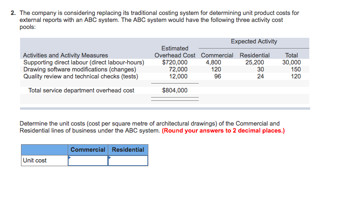Image resolution: width=355 pixels, height=197 pixels.
Task: Click the Commercial unit cost input field
Action: (x=88, y=161)
